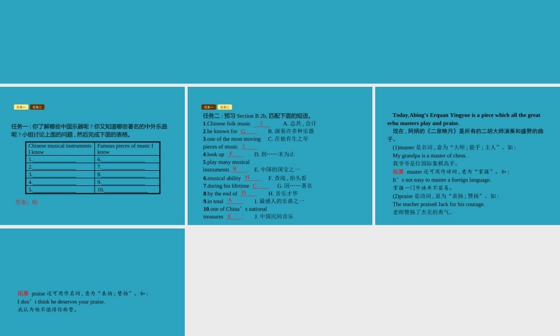Viewport: 560px width, 336px height.
Task: Open the Erquan Yingyue explanation slide
Action: [468, 156]
